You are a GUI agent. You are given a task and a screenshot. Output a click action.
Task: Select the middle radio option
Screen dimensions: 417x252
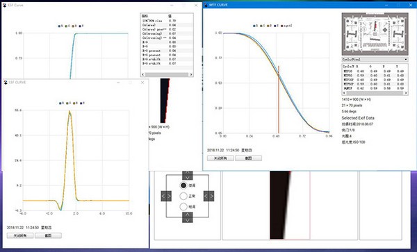click(x=183, y=196)
